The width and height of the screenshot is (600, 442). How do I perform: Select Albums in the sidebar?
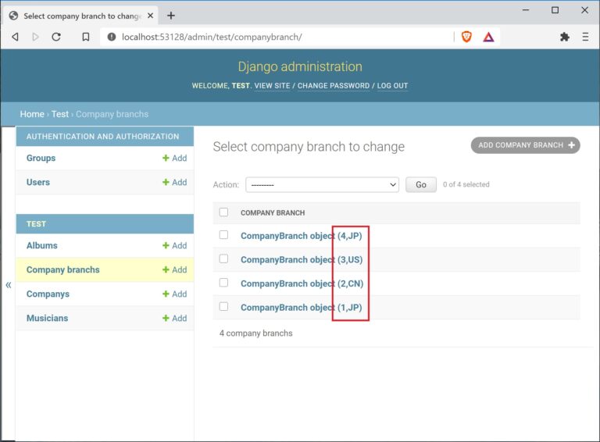[41, 245]
